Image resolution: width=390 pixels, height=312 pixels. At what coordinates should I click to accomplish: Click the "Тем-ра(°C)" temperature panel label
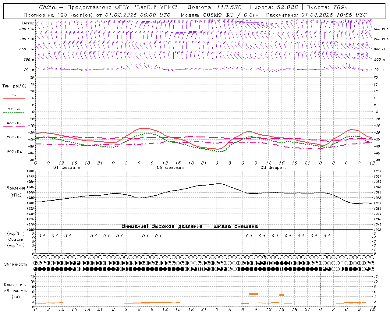[14, 86]
